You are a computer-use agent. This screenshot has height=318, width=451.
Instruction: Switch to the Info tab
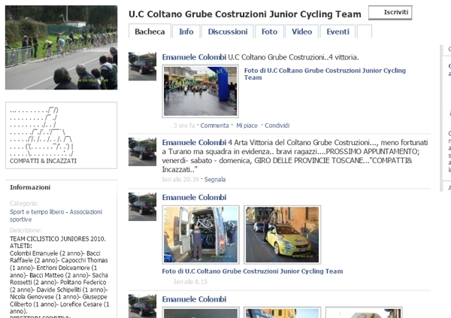click(x=186, y=32)
